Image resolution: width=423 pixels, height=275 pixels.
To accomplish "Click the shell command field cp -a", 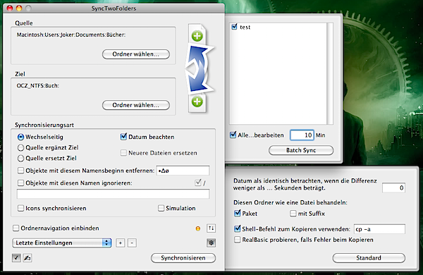I will pos(379,229).
